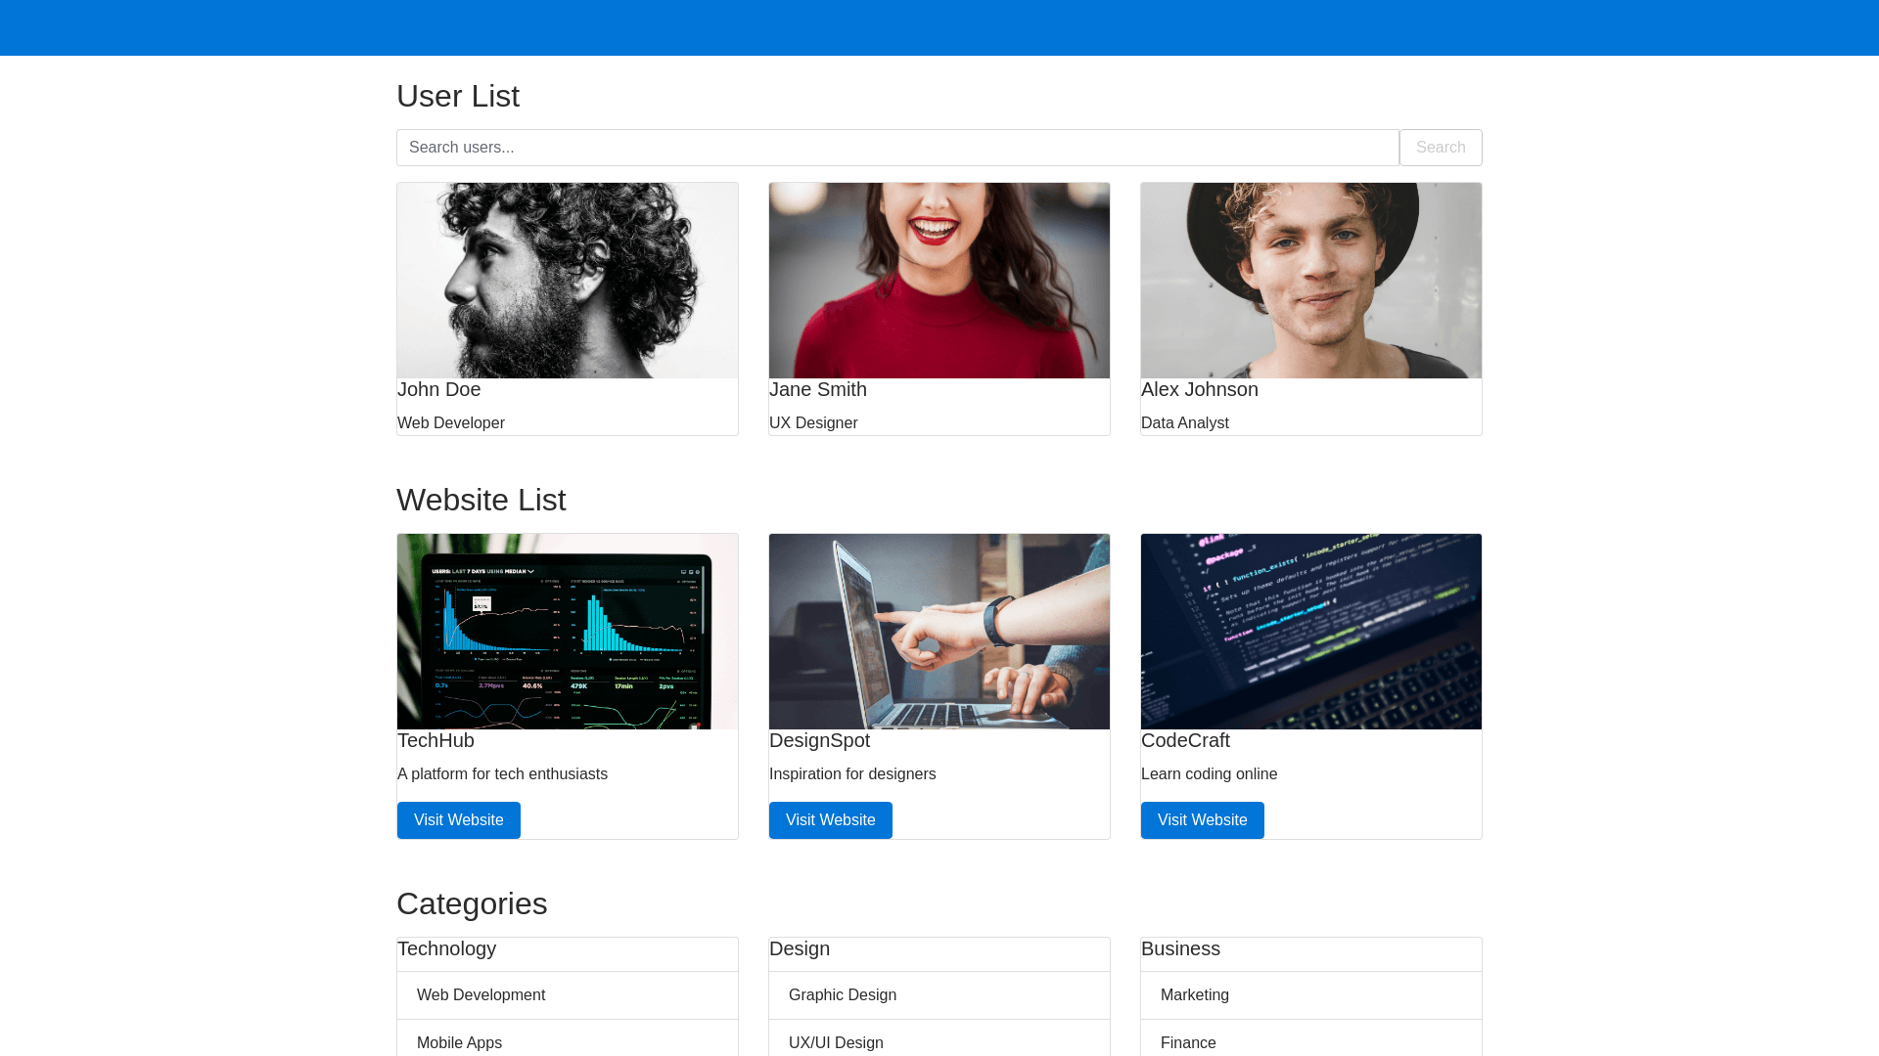Click Jane Smith's profile photo
1879x1056 pixels.
point(939,281)
